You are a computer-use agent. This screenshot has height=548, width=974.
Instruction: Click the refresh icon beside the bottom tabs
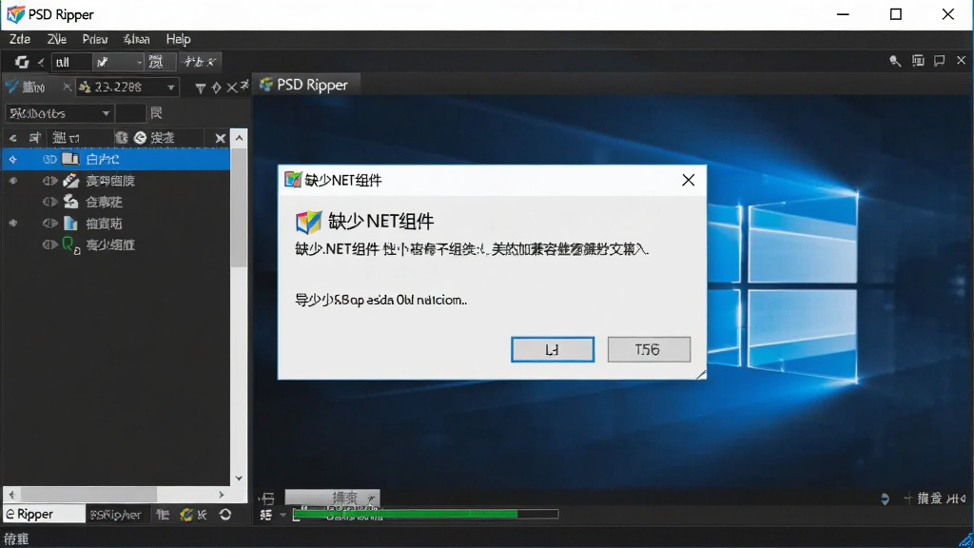pos(225,515)
